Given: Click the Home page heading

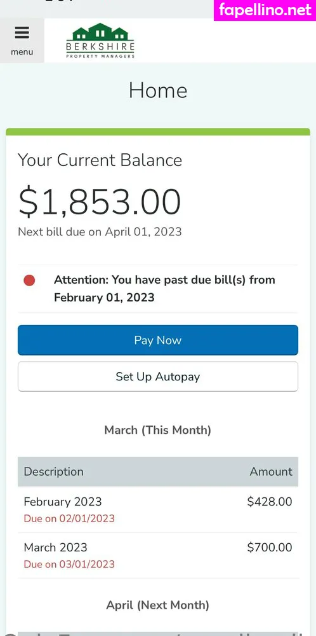Looking at the screenshot, I should coord(158,90).
